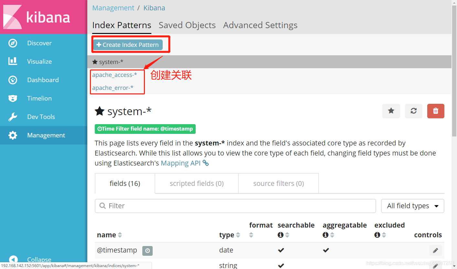Image resolution: width=457 pixels, height=269 pixels.
Task: Open Visualize bar chart icon
Action: pyautogui.click(x=13, y=61)
